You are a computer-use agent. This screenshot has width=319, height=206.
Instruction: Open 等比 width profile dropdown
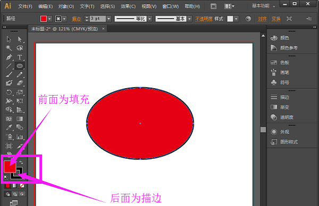150,19
